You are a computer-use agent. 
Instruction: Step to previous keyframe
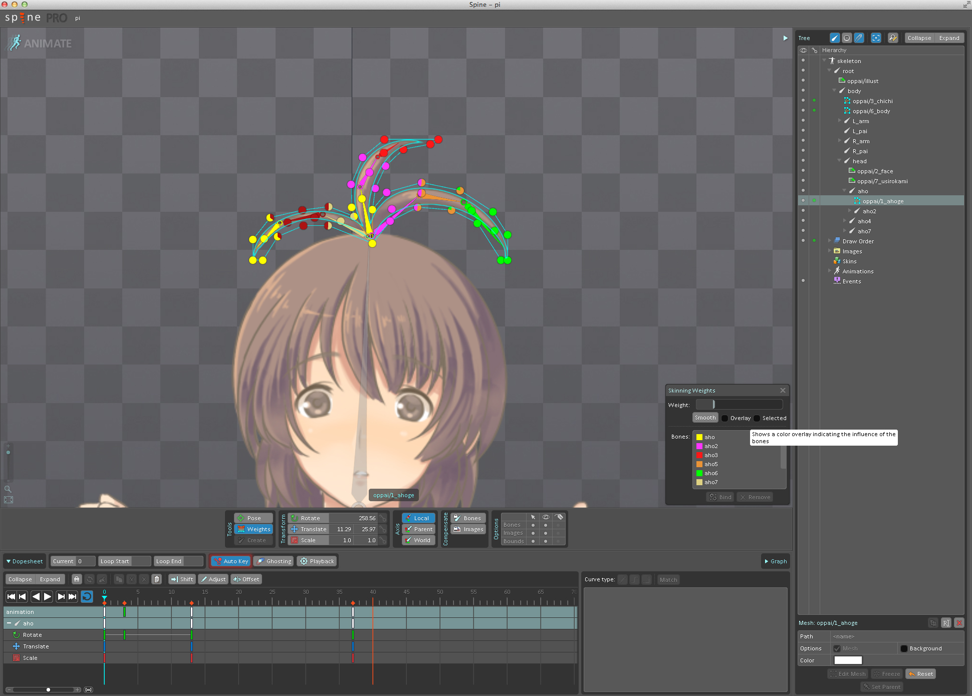pos(23,596)
